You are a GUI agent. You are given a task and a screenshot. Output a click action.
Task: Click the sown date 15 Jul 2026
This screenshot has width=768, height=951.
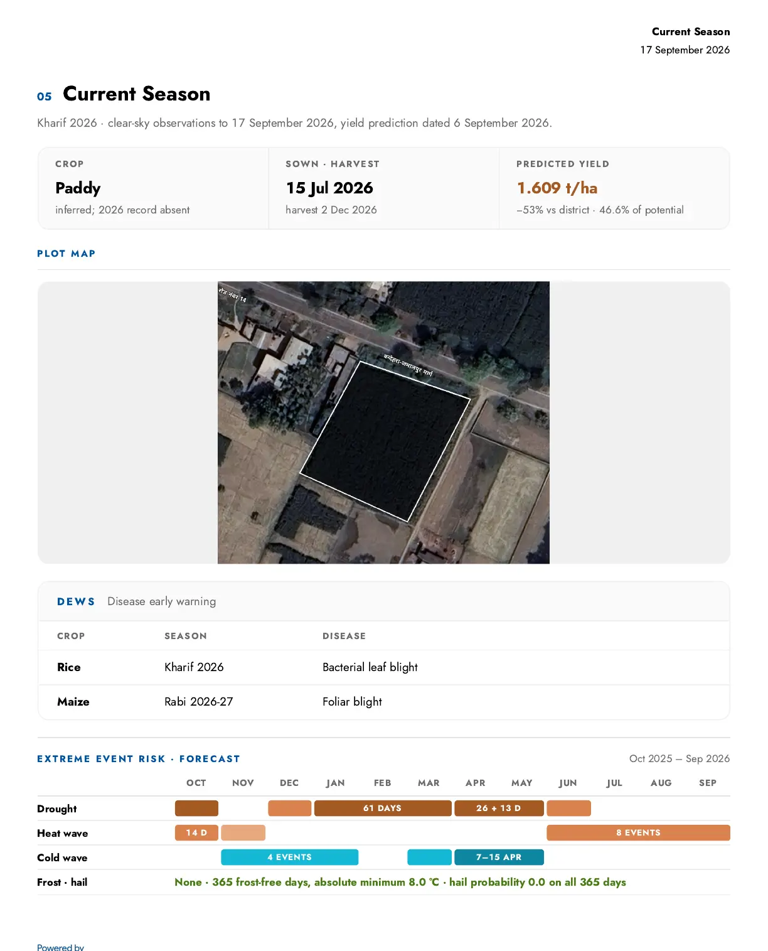[329, 188]
